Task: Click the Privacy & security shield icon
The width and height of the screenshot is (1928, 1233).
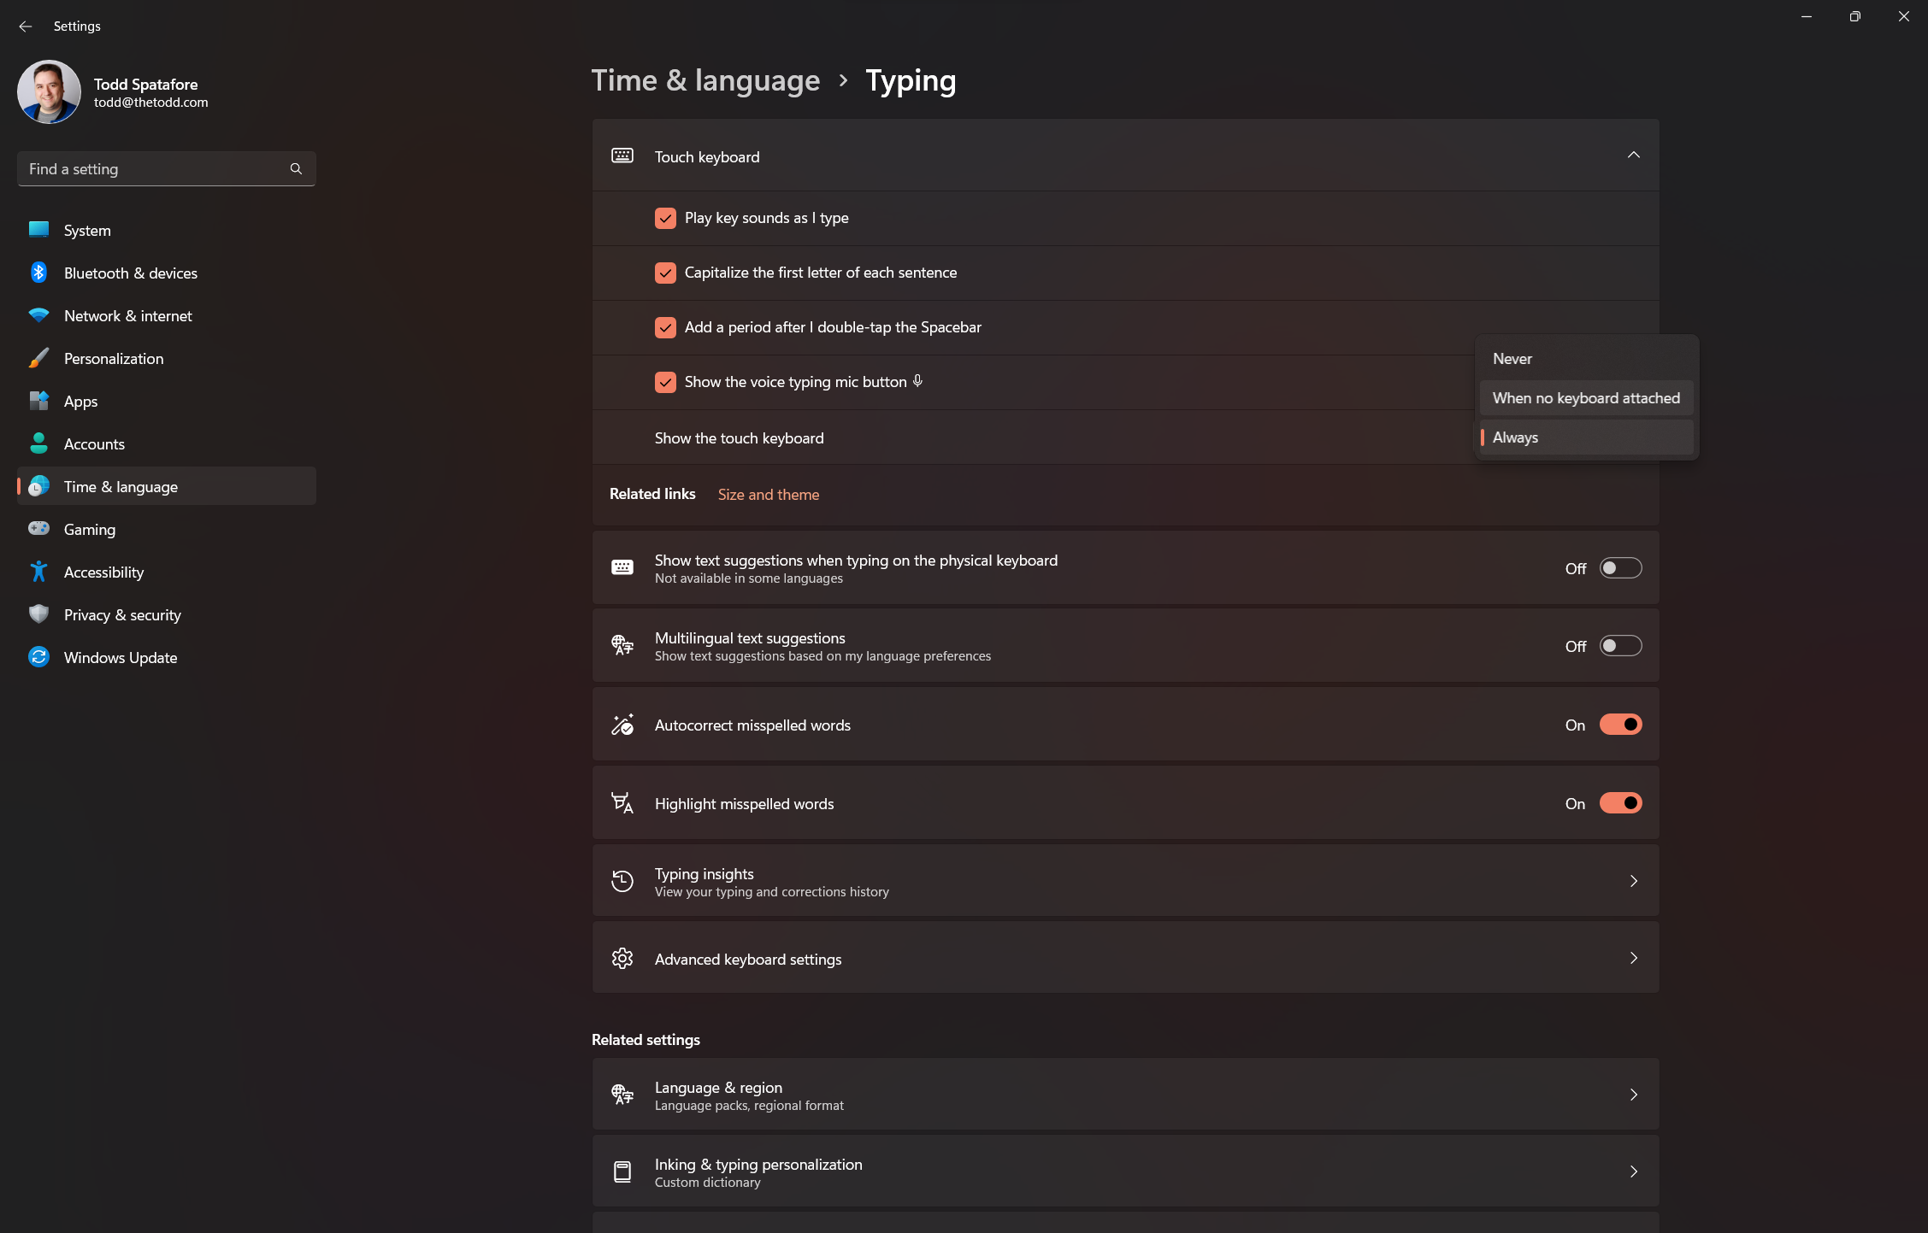Action: click(38, 614)
